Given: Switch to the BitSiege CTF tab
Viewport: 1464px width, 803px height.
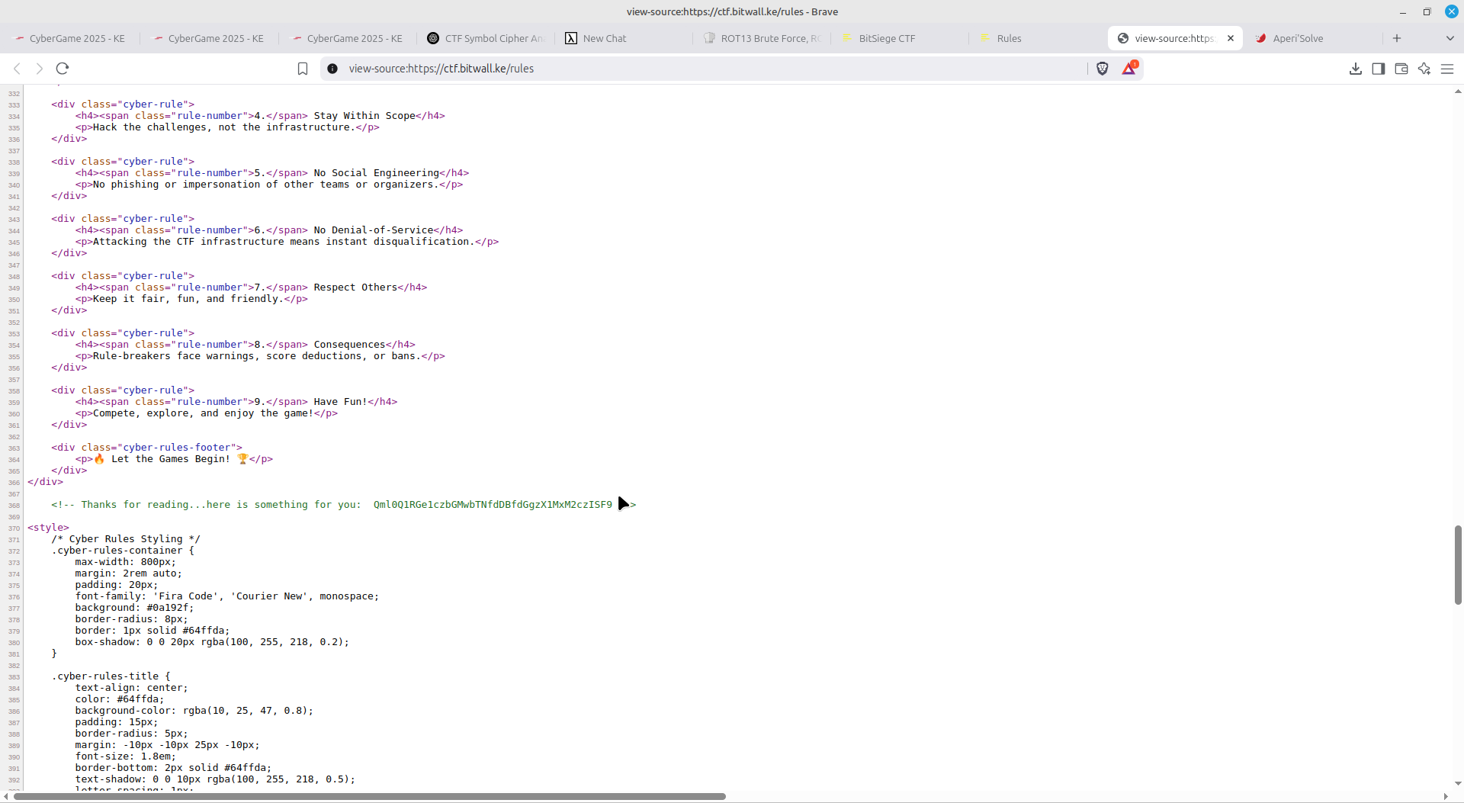Looking at the screenshot, I should [x=886, y=38].
